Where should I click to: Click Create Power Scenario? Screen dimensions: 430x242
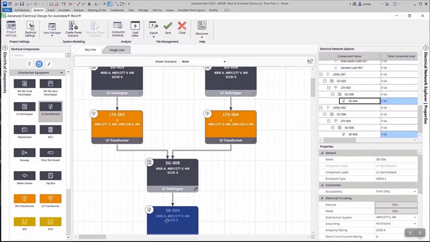[73, 29]
